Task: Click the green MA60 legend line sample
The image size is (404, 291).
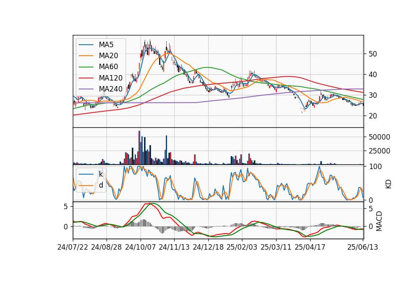Action: coord(86,67)
